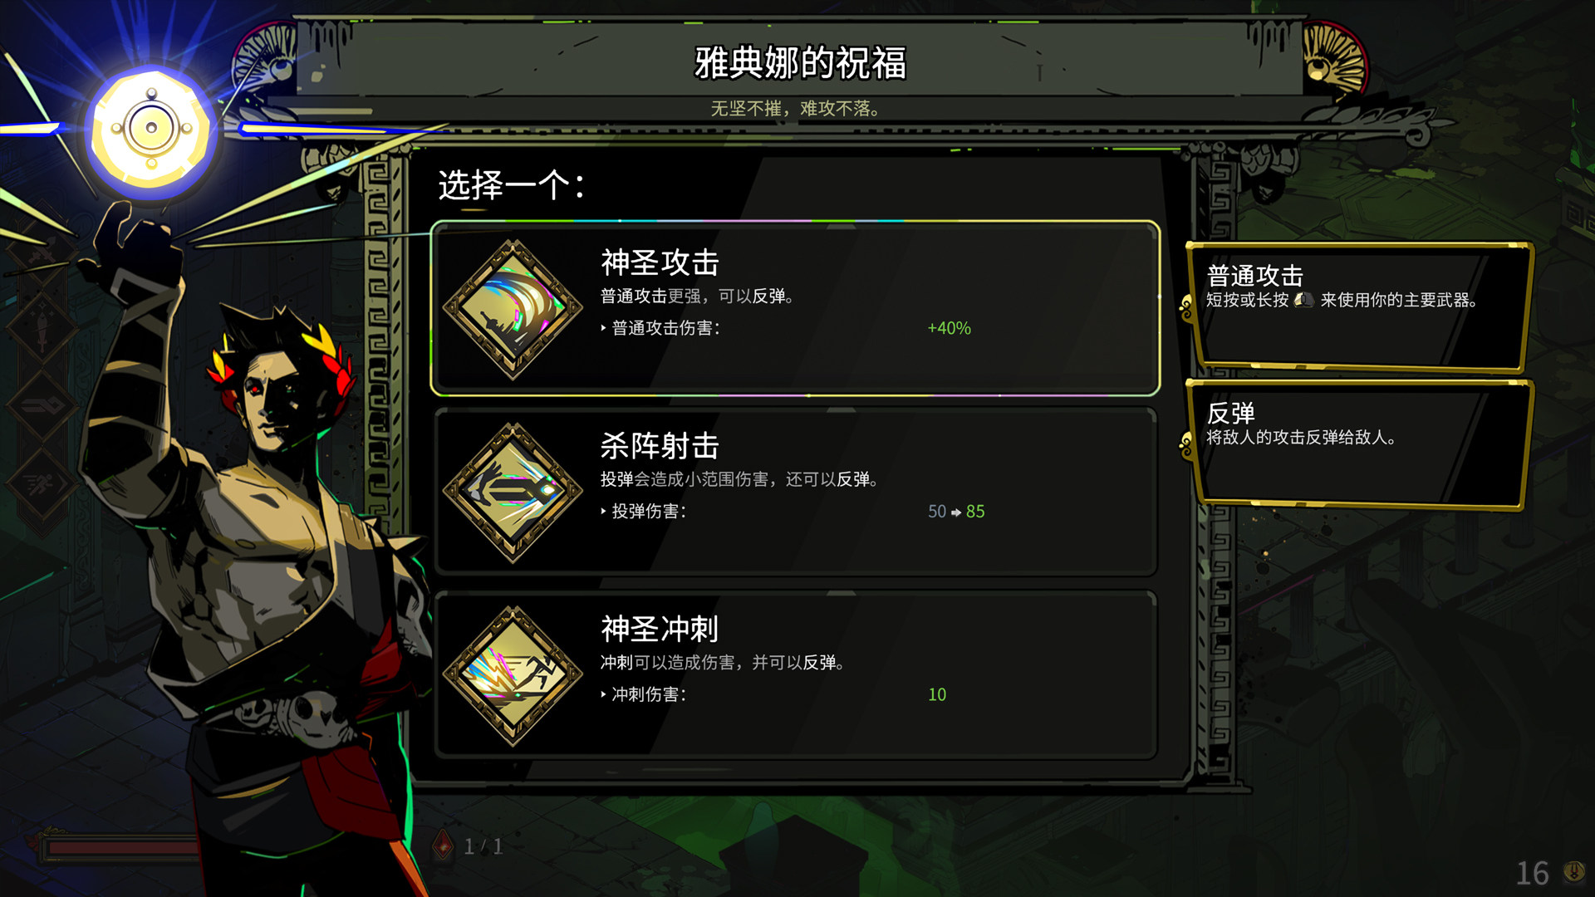This screenshot has width=1595, height=897.
Task: Click the dash damage value 10
Action: coord(937,694)
